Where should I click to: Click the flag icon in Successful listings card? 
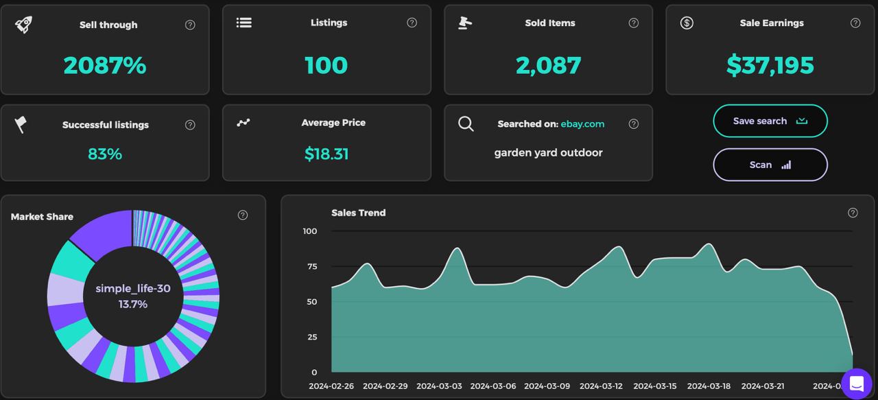point(21,125)
